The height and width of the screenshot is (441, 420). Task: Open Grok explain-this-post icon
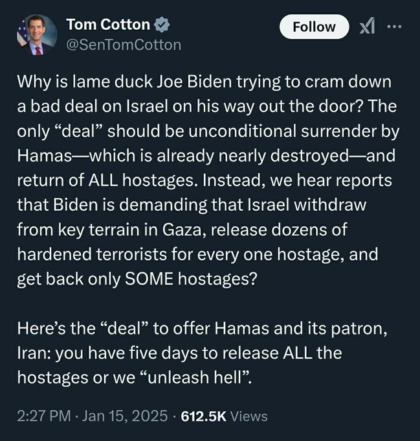[367, 27]
